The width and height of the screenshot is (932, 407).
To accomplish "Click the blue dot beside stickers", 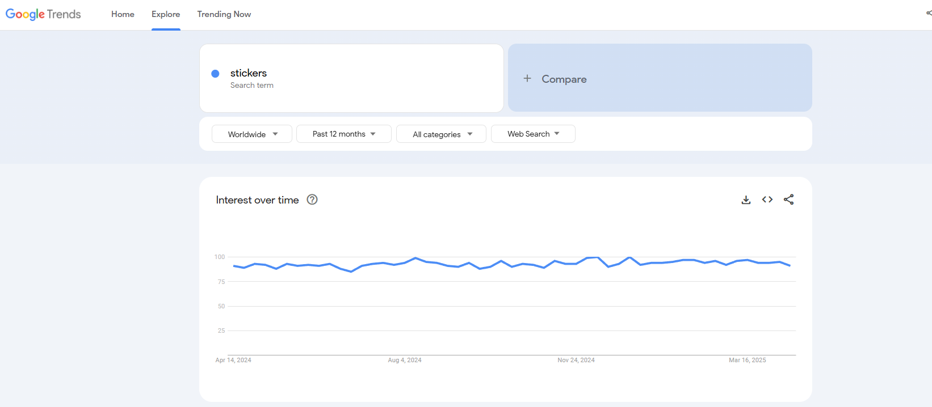I will point(215,74).
